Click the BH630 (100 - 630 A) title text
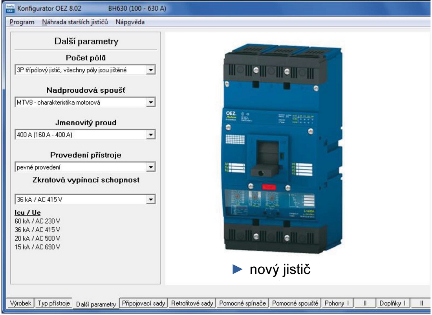The image size is (432, 315). pyautogui.click(x=137, y=9)
